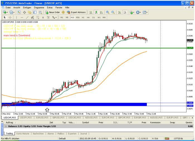This screenshot has width=195, height=141.
Task: Expand the indicators dropdown arrow
Action: (134, 13)
